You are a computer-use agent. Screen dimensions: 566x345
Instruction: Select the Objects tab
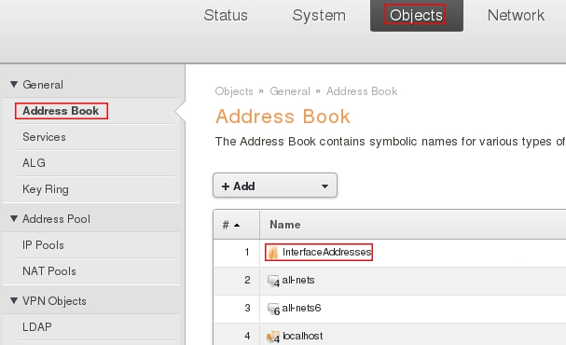pyautogui.click(x=416, y=15)
